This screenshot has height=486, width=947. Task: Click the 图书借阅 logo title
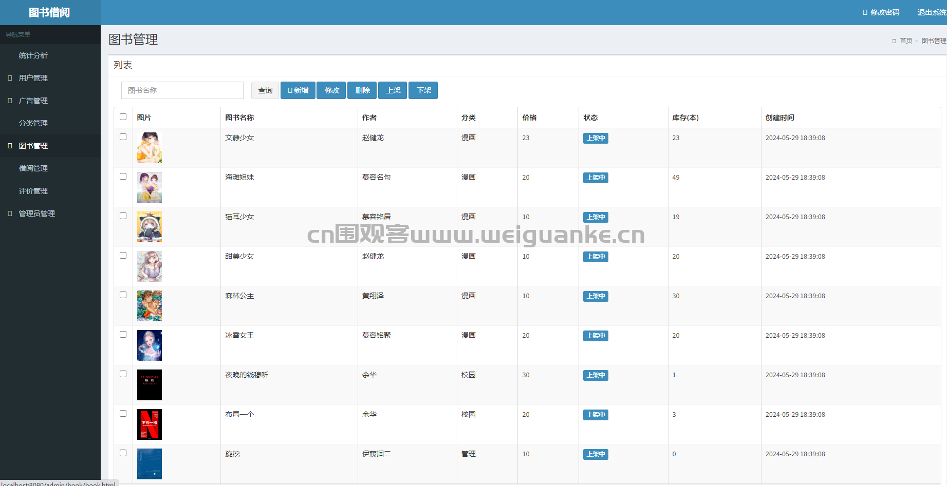(x=49, y=12)
